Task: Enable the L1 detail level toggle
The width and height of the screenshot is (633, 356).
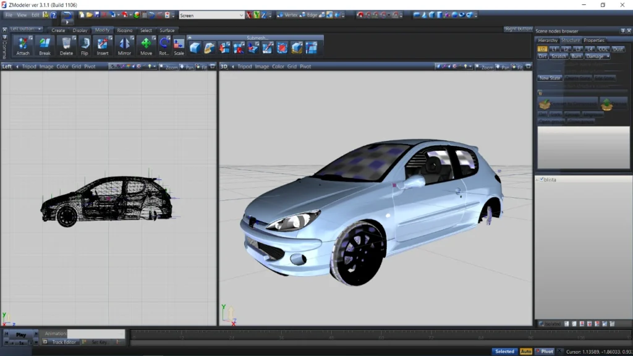Action: (x=554, y=49)
